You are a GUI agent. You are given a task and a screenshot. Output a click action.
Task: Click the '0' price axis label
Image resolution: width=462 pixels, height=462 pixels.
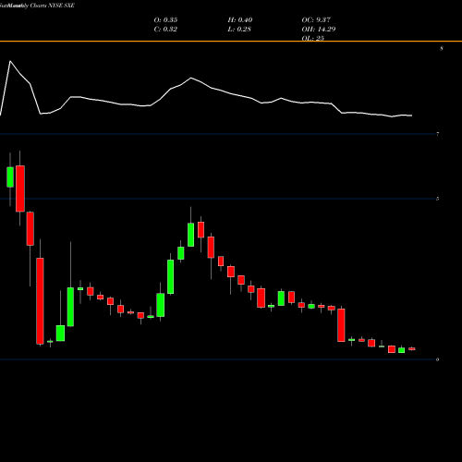[x=437, y=359]
